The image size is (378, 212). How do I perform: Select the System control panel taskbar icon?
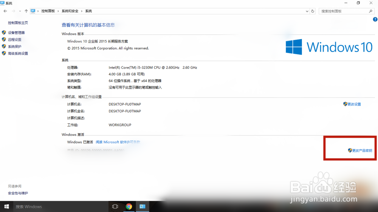tap(143, 206)
